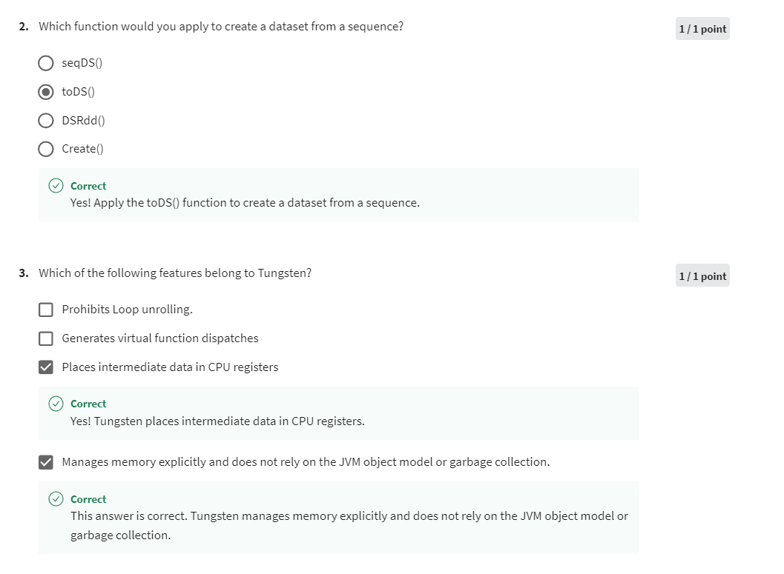Click the checked box beside memory management answer
Screen dimensions: 784x574
tap(45, 461)
